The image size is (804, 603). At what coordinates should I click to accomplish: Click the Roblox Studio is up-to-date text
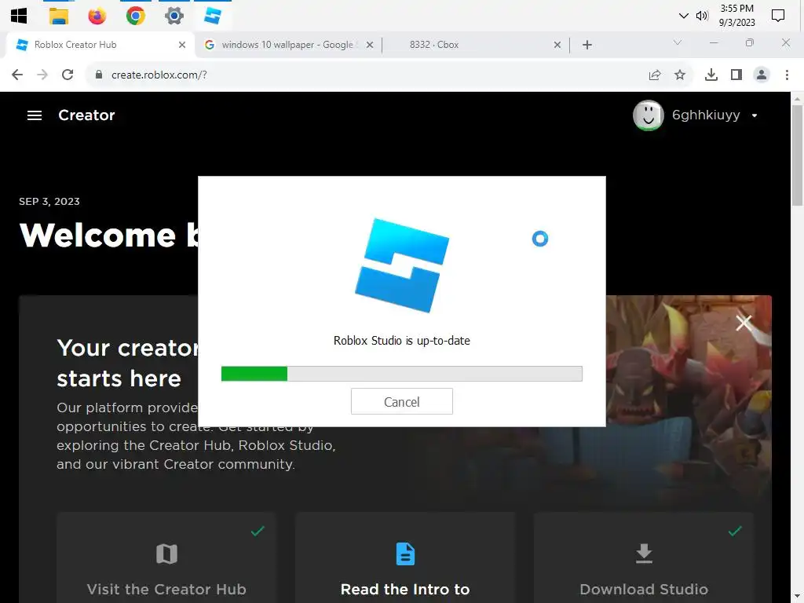tap(401, 341)
